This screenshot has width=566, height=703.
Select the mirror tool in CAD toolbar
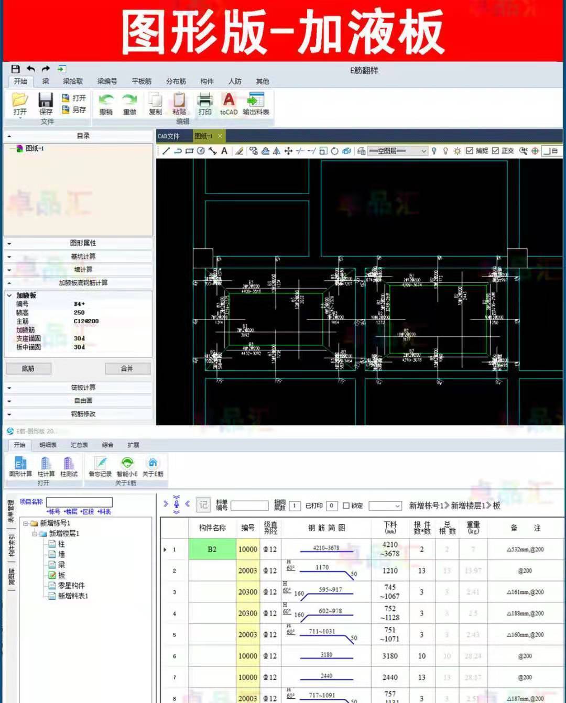coord(276,151)
